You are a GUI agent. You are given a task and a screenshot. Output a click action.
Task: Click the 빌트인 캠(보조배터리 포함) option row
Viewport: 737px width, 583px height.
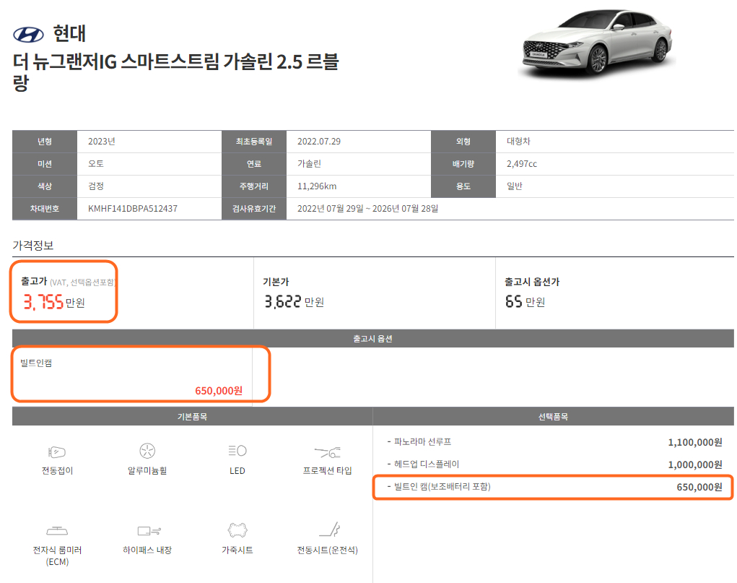point(554,487)
